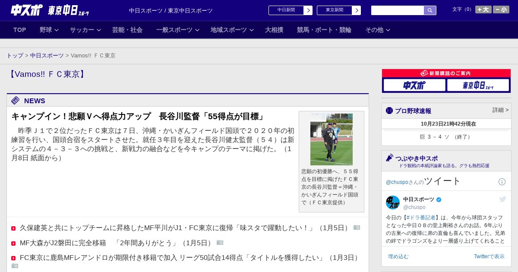Viewport: 518px width, 272px height.
Task: Open 芸能・社会 navigation item
Action: pos(127,30)
